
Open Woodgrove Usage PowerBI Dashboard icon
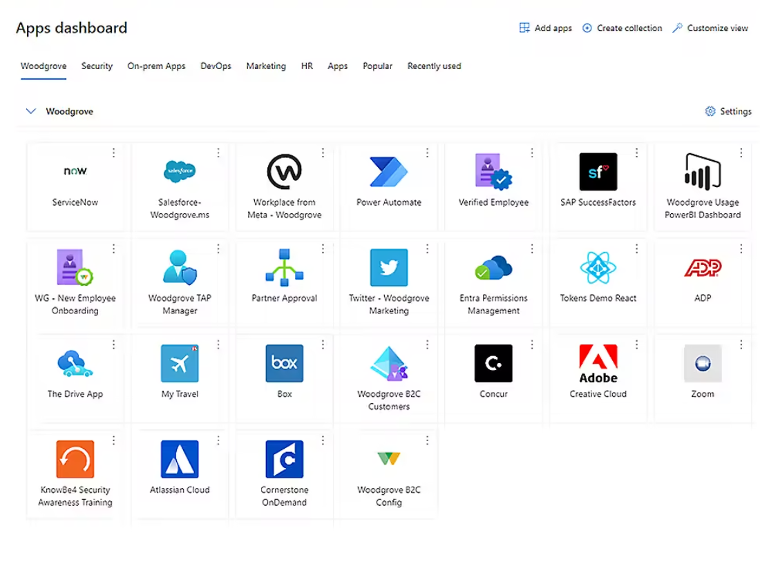(703, 171)
